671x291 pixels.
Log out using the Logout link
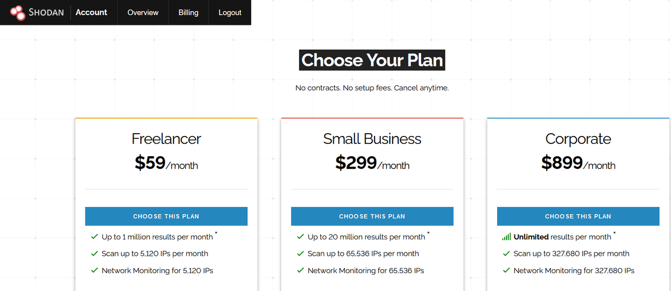230,12
